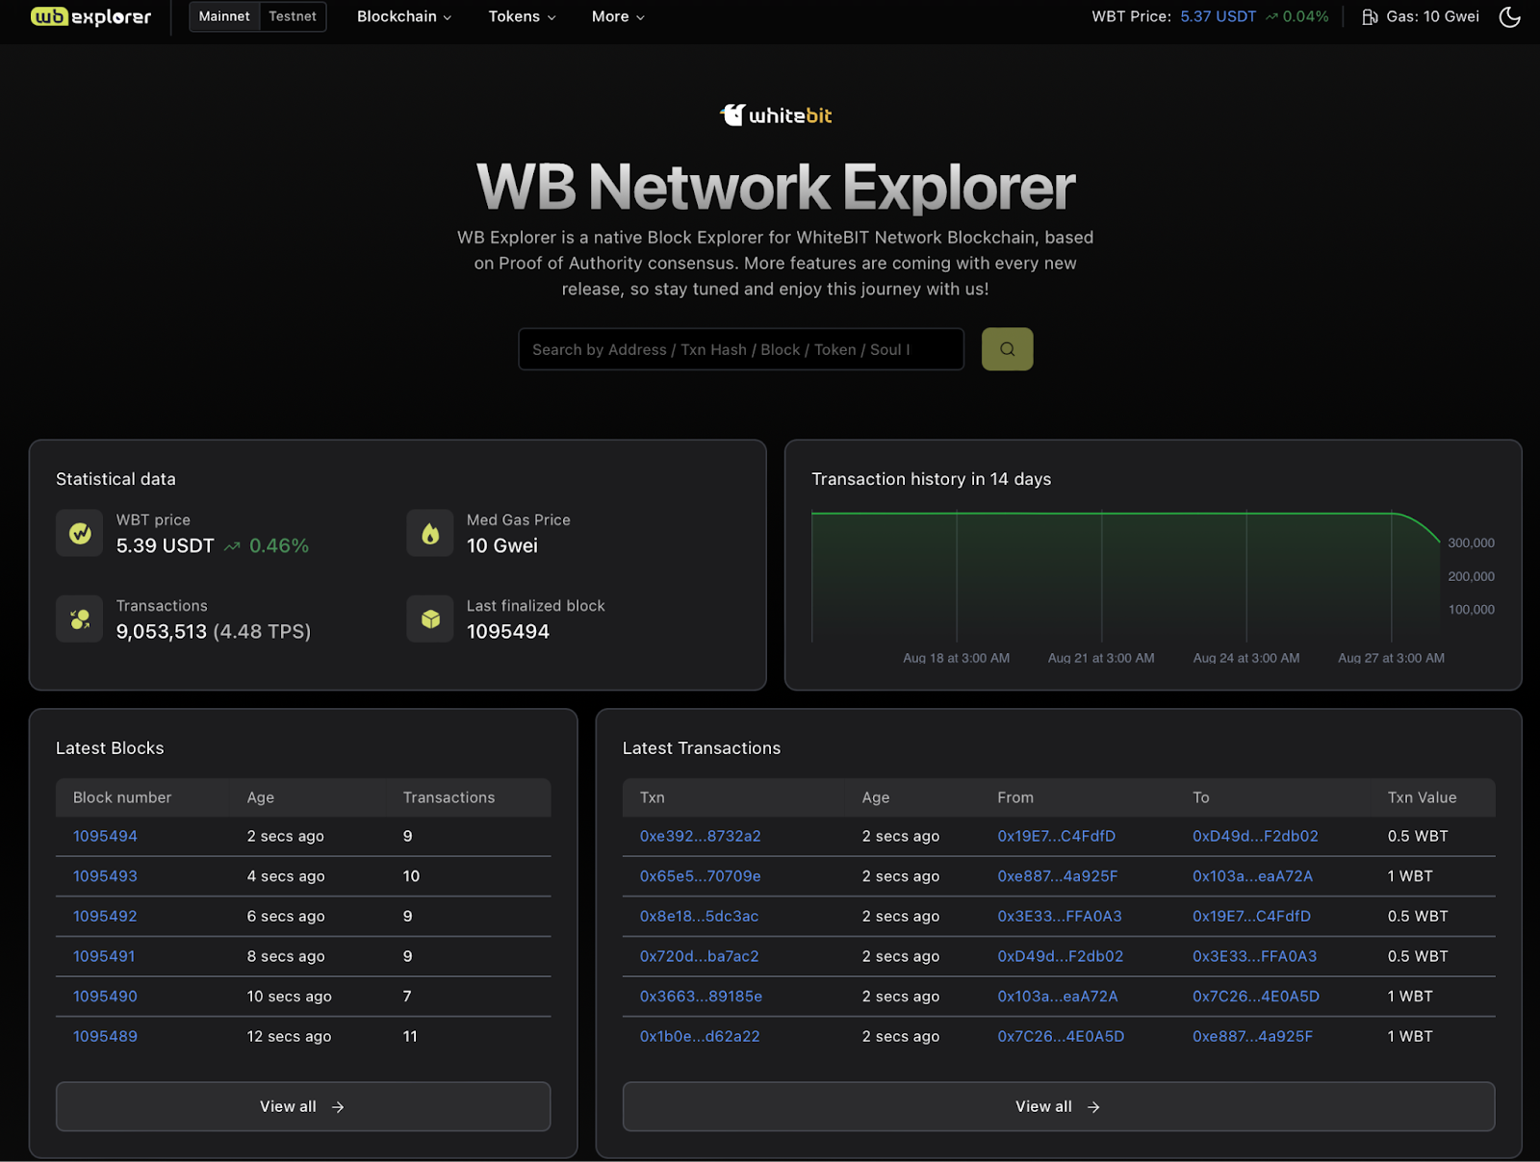
Task: Click the arrow in Latest Transactions View all
Action: [x=1093, y=1107]
